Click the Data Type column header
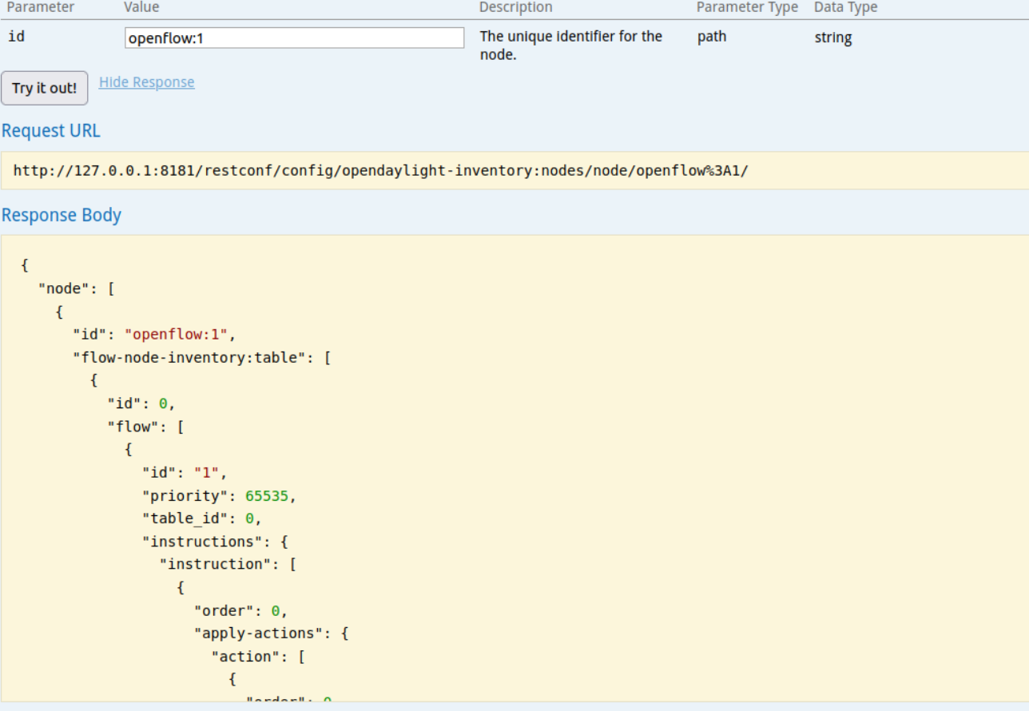The height and width of the screenshot is (711, 1029). point(845,7)
